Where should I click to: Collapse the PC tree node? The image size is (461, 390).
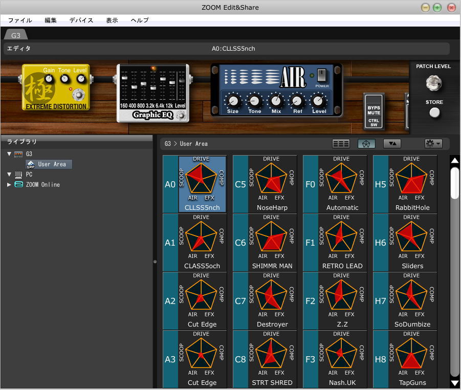(x=9, y=174)
